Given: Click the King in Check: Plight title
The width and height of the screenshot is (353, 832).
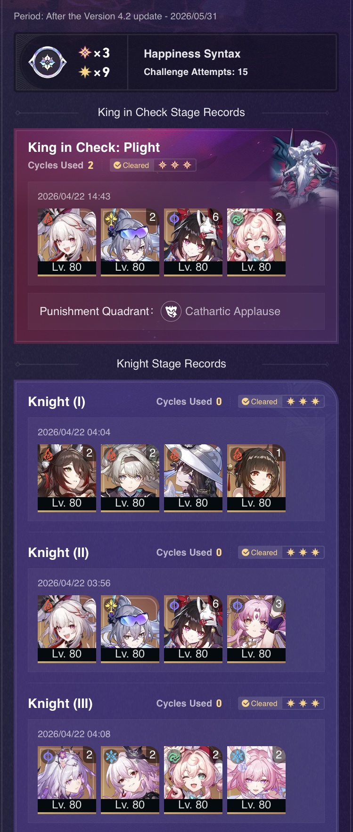Looking at the screenshot, I should pos(94,147).
